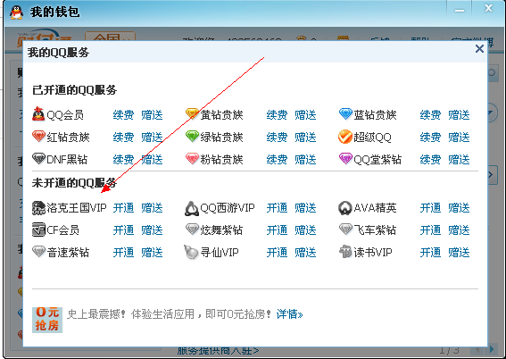Gift QQ堂紫钻 via 赠送
This screenshot has height=359, width=506.
coord(459,160)
